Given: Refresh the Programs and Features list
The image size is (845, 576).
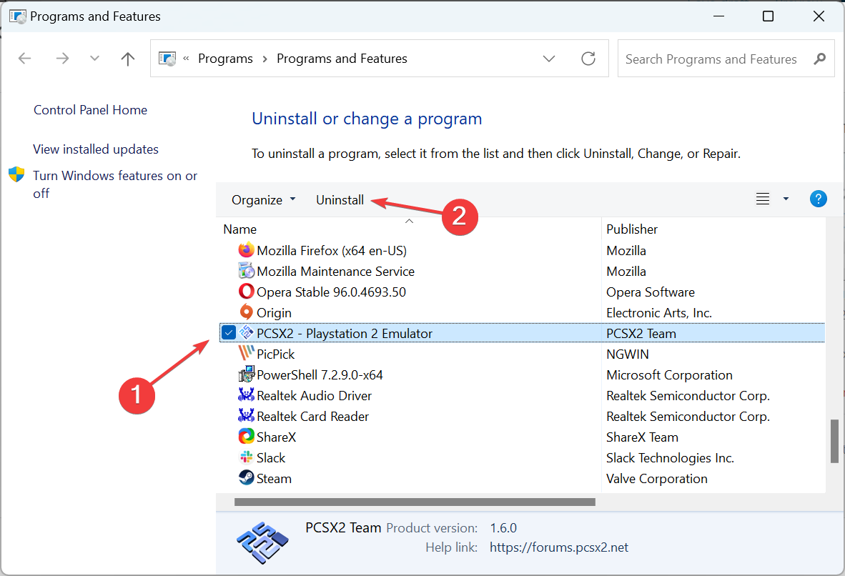Looking at the screenshot, I should click(x=588, y=58).
